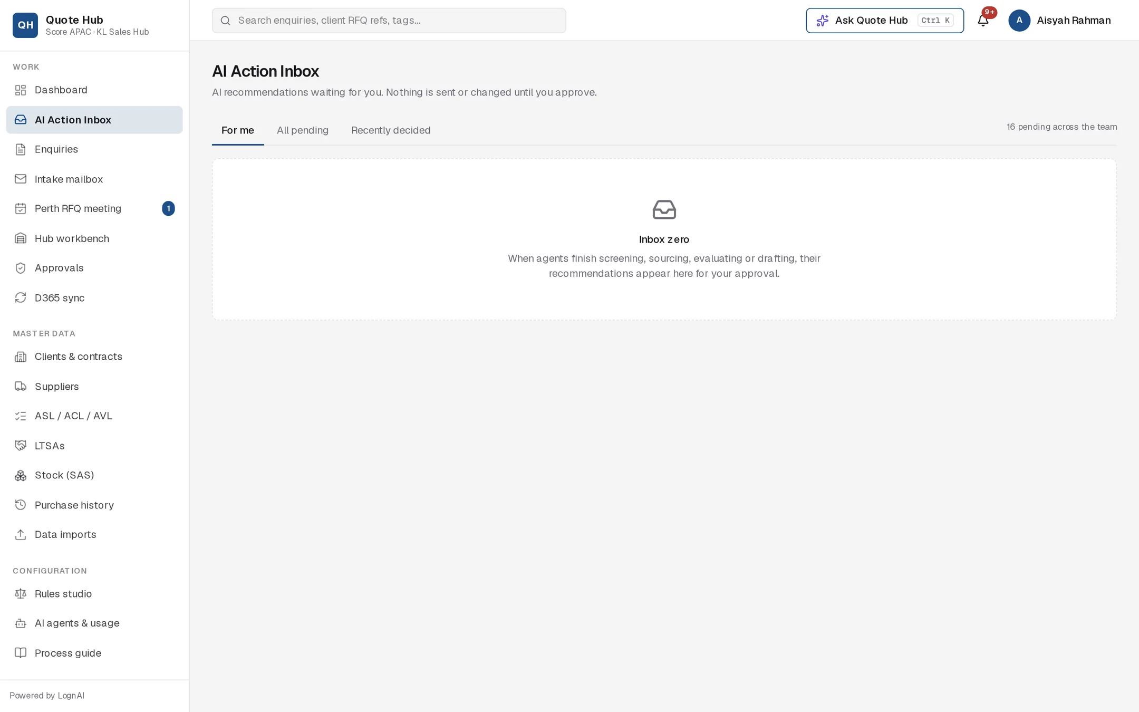Screen dimensions: 1139x712
Task: Click the AI Action Inbox tray icon
Action: (x=21, y=120)
